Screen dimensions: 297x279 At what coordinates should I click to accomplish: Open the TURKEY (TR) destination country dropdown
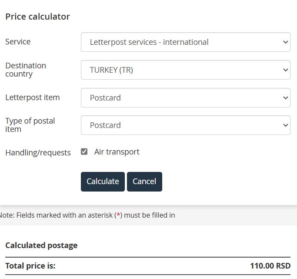pos(186,70)
